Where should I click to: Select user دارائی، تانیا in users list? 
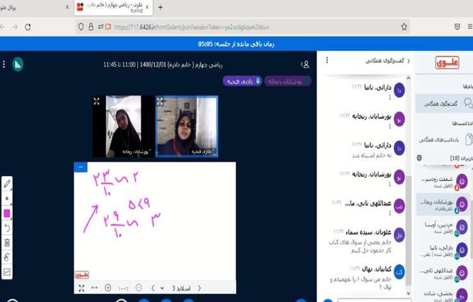tap(444, 250)
